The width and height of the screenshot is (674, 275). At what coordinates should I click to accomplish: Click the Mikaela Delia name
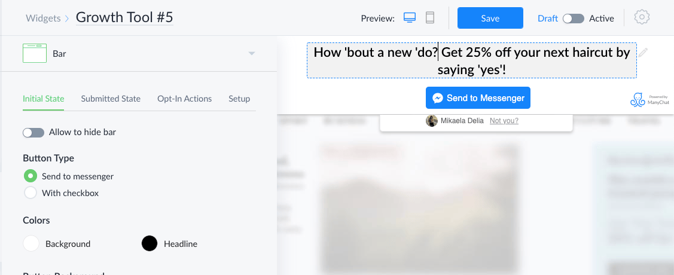(462, 121)
